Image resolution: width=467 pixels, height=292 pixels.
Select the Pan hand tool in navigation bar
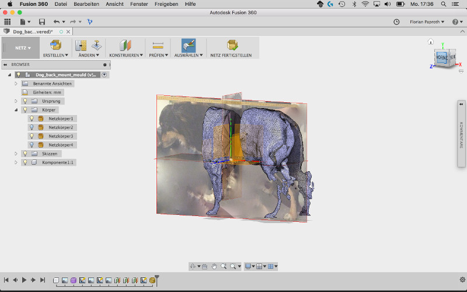(214, 266)
